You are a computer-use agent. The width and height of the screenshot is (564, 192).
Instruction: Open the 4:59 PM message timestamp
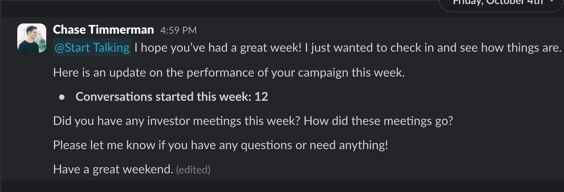[178, 30]
